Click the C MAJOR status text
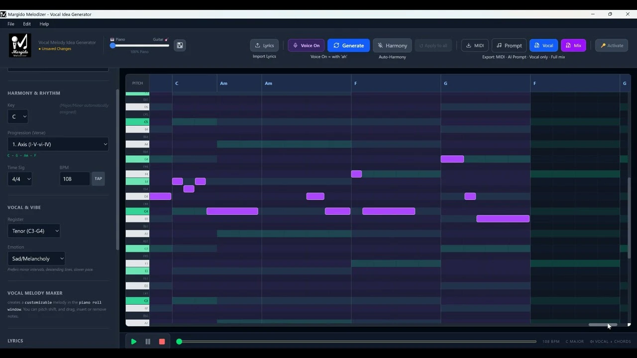Image resolution: width=637 pixels, height=358 pixels. pos(575,342)
